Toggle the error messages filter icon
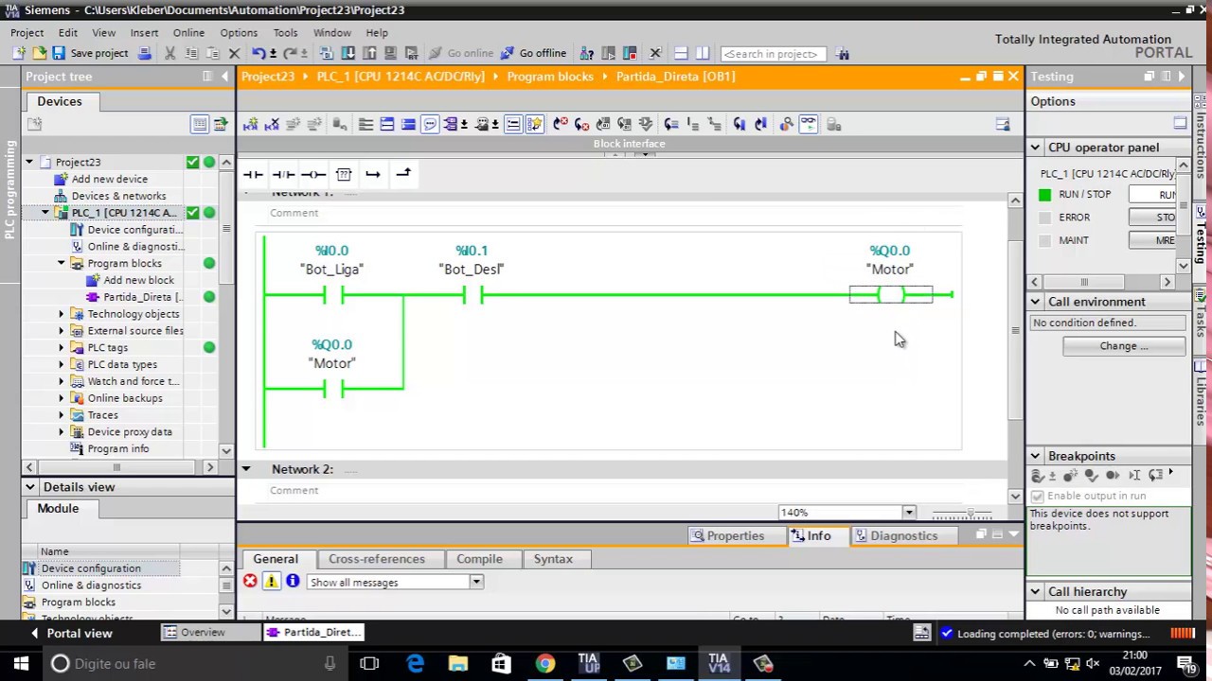This screenshot has width=1212, height=681. (250, 582)
